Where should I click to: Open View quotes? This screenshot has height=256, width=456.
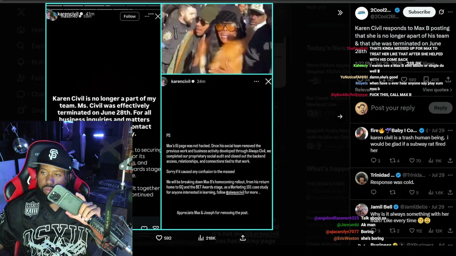(x=437, y=90)
